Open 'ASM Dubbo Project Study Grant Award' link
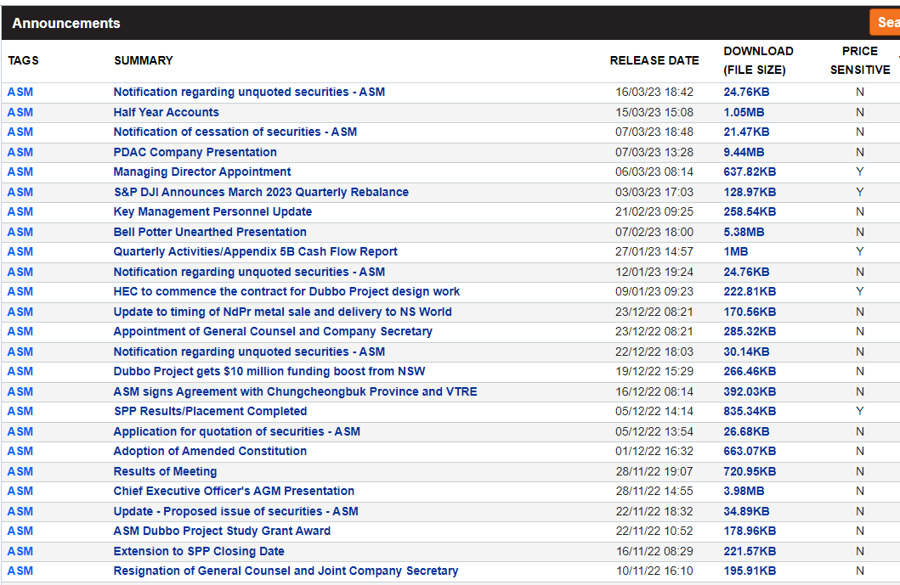This screenshot has height=585, width=900. click(x=222, y=532)
